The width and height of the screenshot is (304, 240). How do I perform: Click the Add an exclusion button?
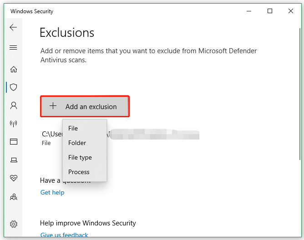85,106
